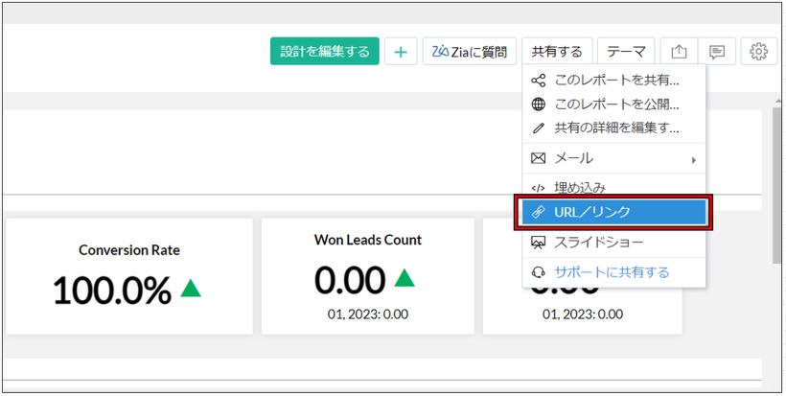
Task: Open the テーマ dropdown button
Action: click(x=625, y=52)
